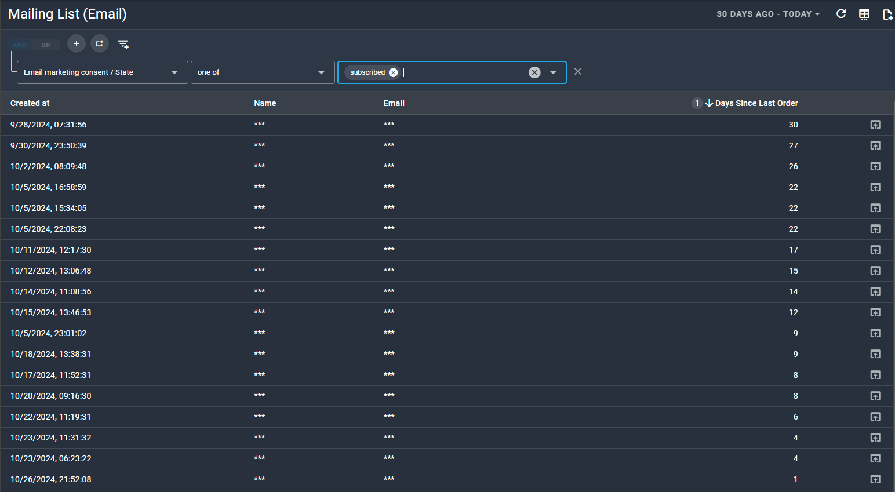Image resolution: width=895 pixels, height=492 pixels.
Task: Click the value 1 in Days Since Last Order
Action: [x=795, y=479]
